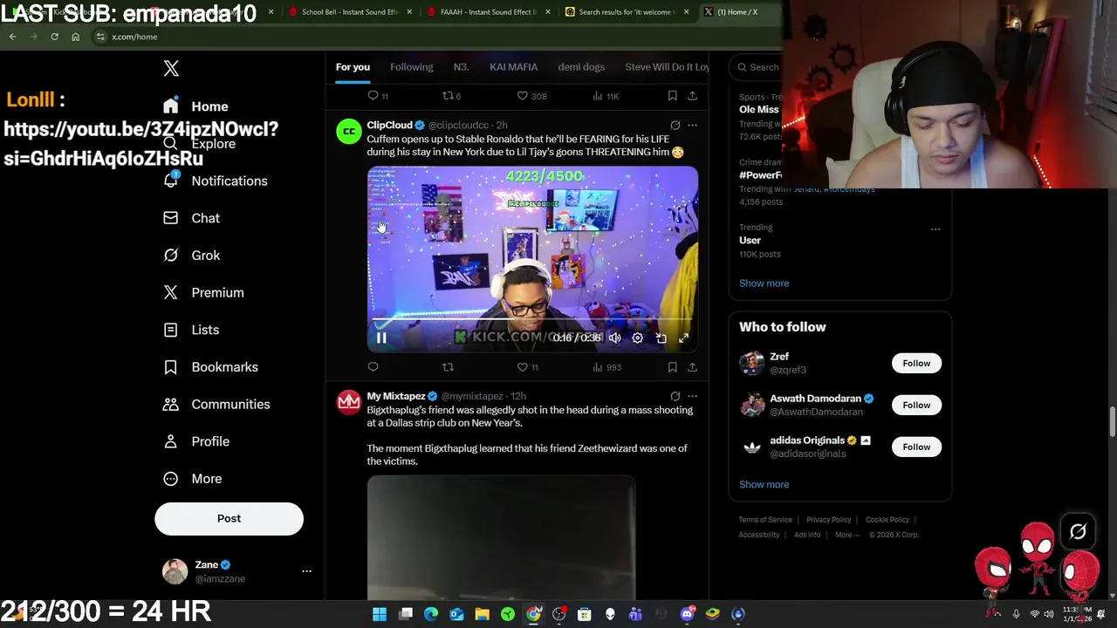Open File Explorer from the taskbar
This screenshot has width=1117, height=628.
coord(482,614)
